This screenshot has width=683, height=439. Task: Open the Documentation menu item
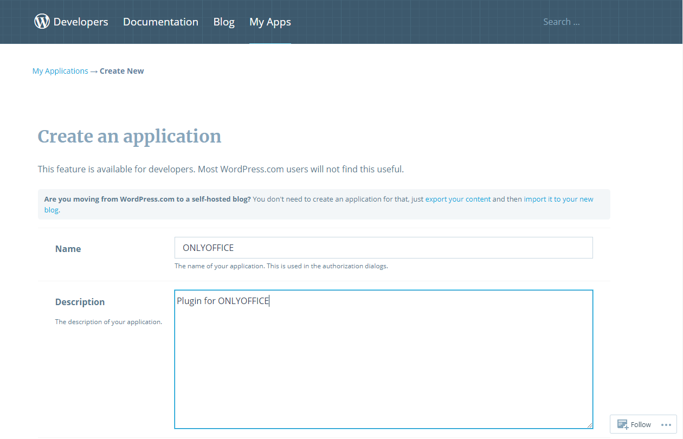160,22
